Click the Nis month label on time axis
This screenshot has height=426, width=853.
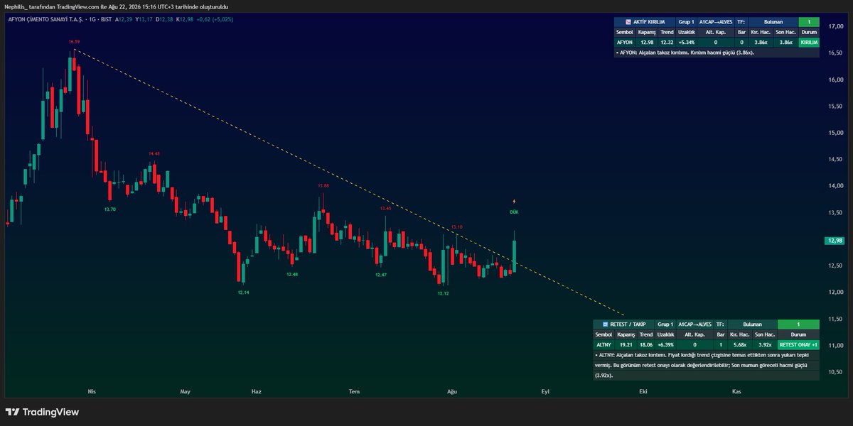click(91, 390)
